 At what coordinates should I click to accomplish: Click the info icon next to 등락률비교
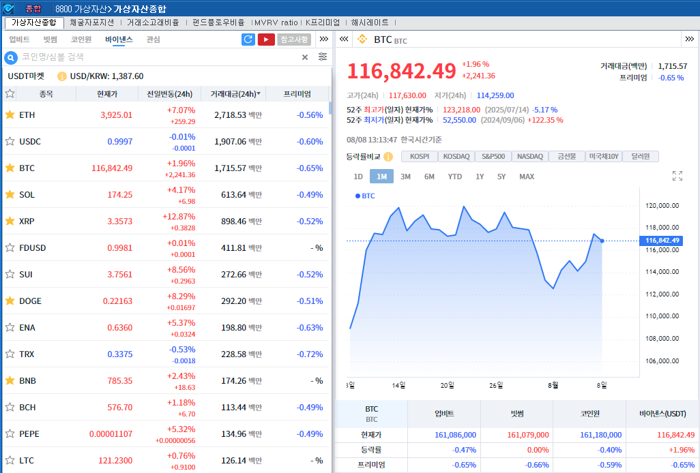(x=388, y=157)
